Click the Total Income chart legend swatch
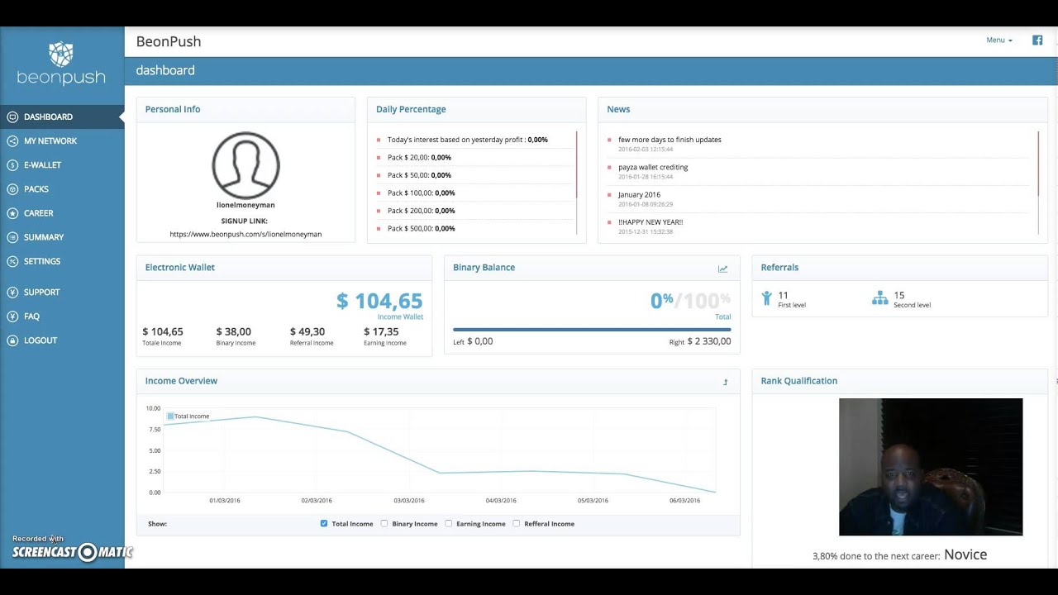Viewport: 1058px width, 595px height. (x=170, y=416)
